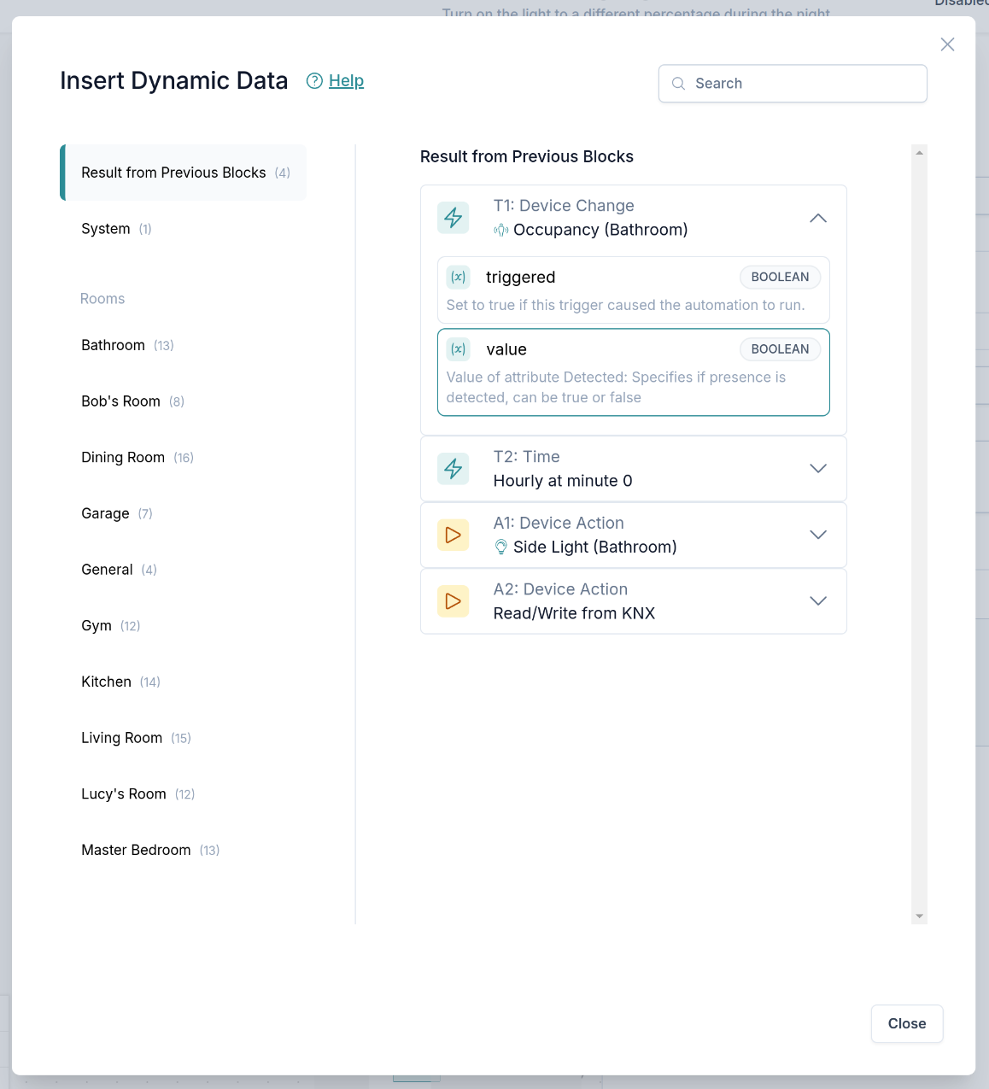Click the variable icon next to triggered
This screenshot has width=989, height=1089.
click(459, 277)
